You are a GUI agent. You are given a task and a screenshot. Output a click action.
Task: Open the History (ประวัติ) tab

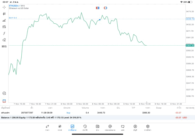(85, 127)
